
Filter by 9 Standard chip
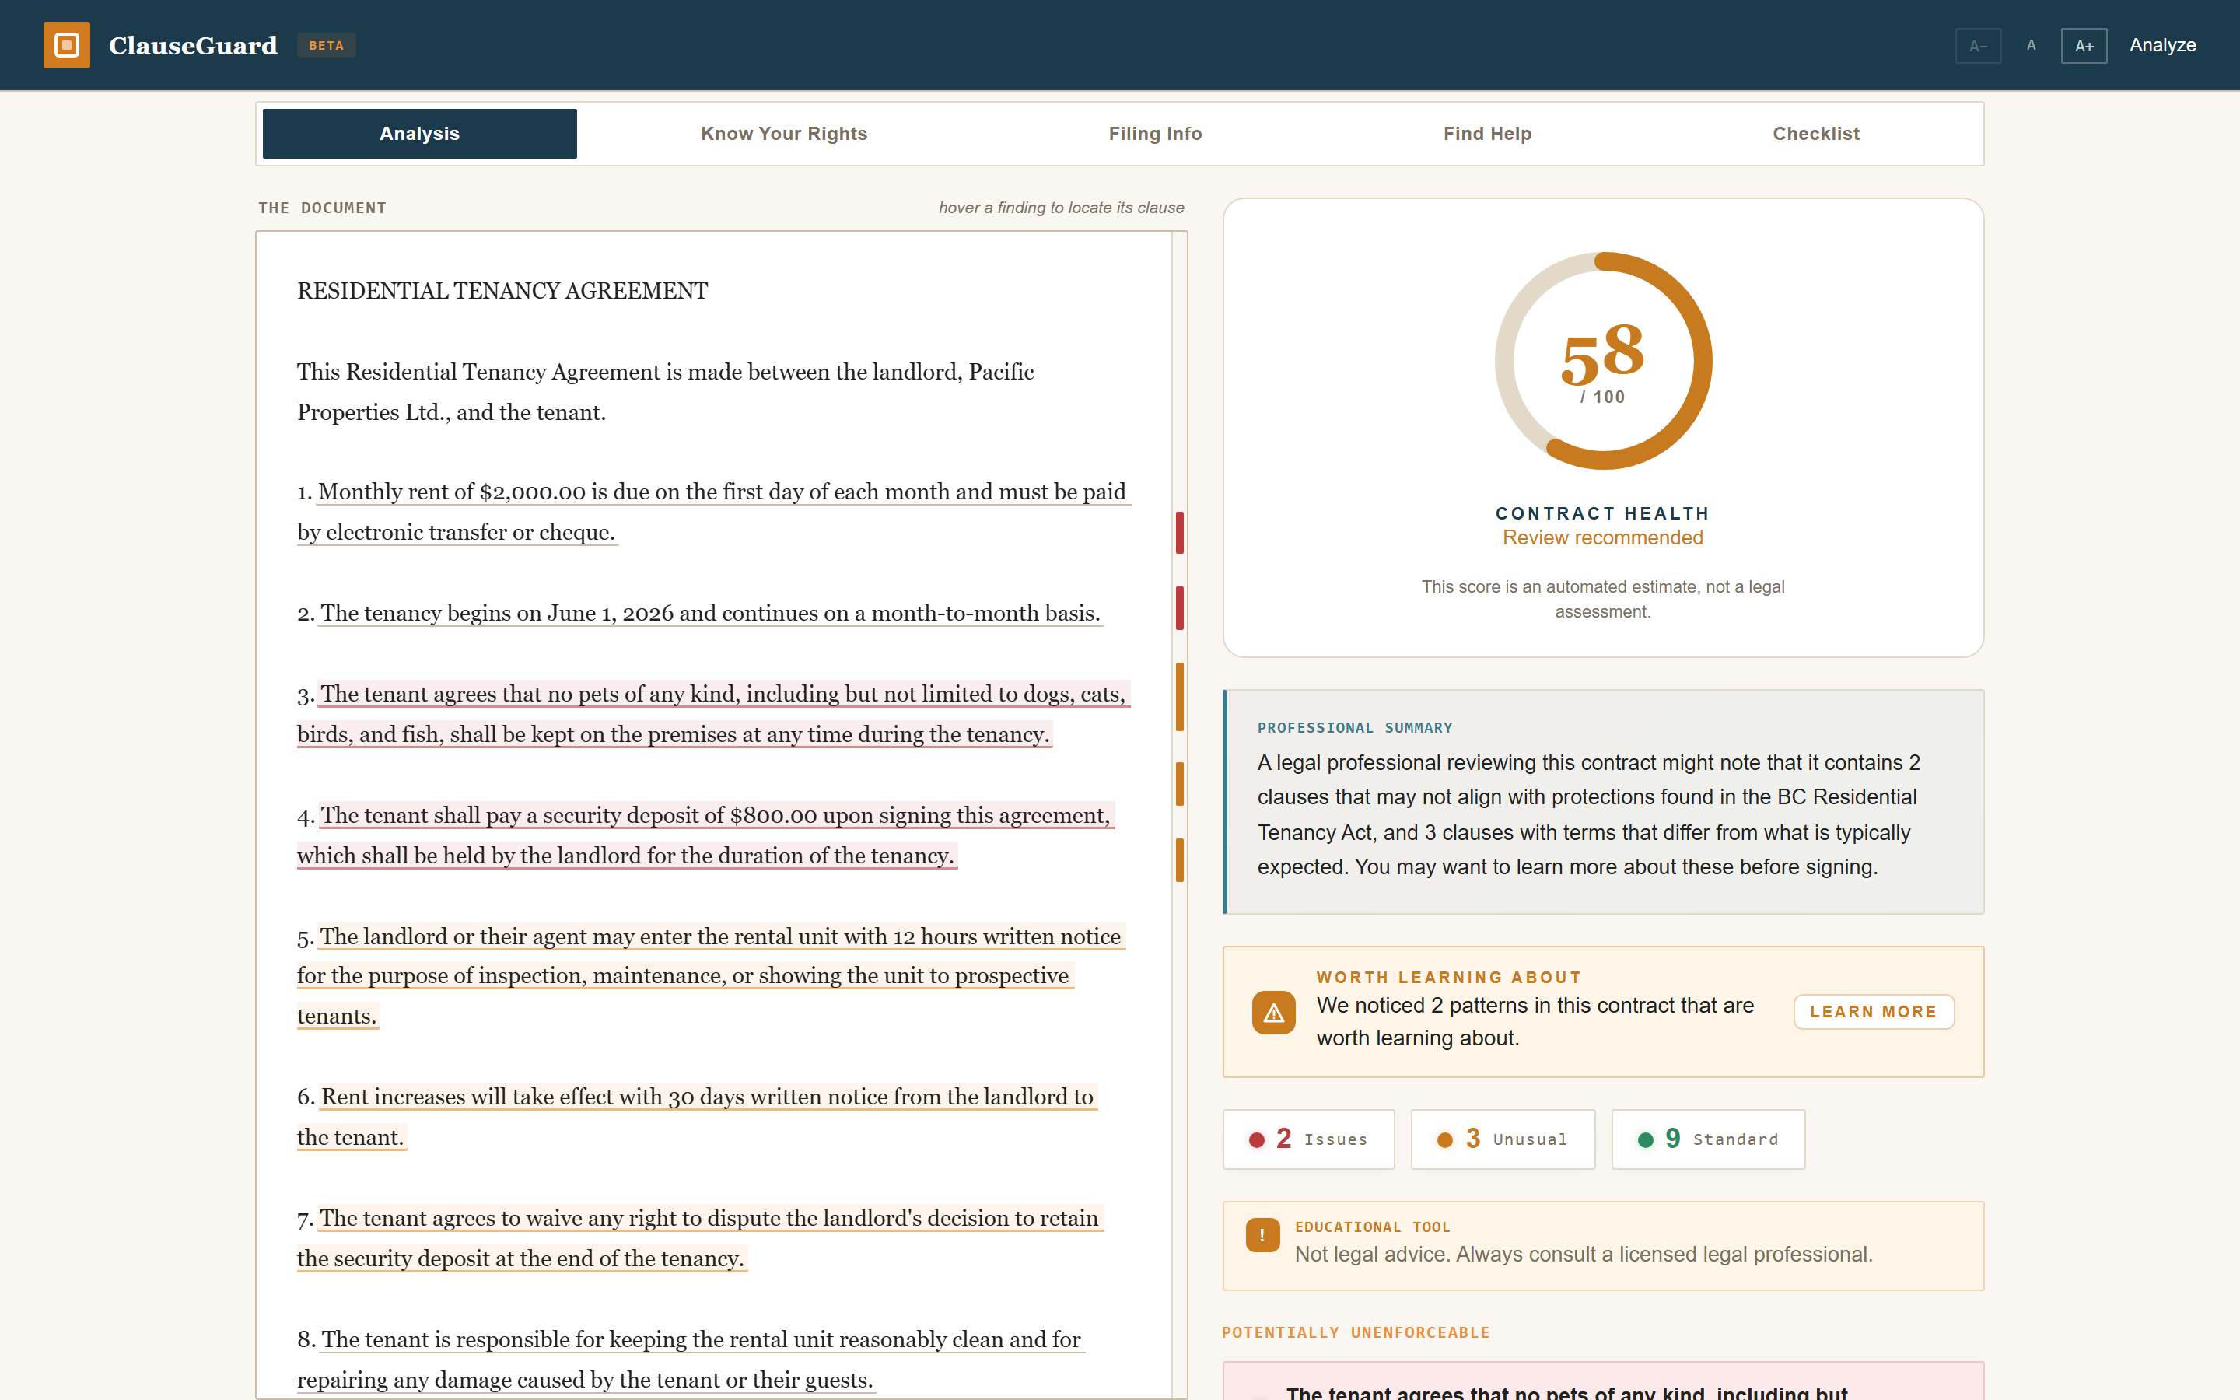1708,1139
